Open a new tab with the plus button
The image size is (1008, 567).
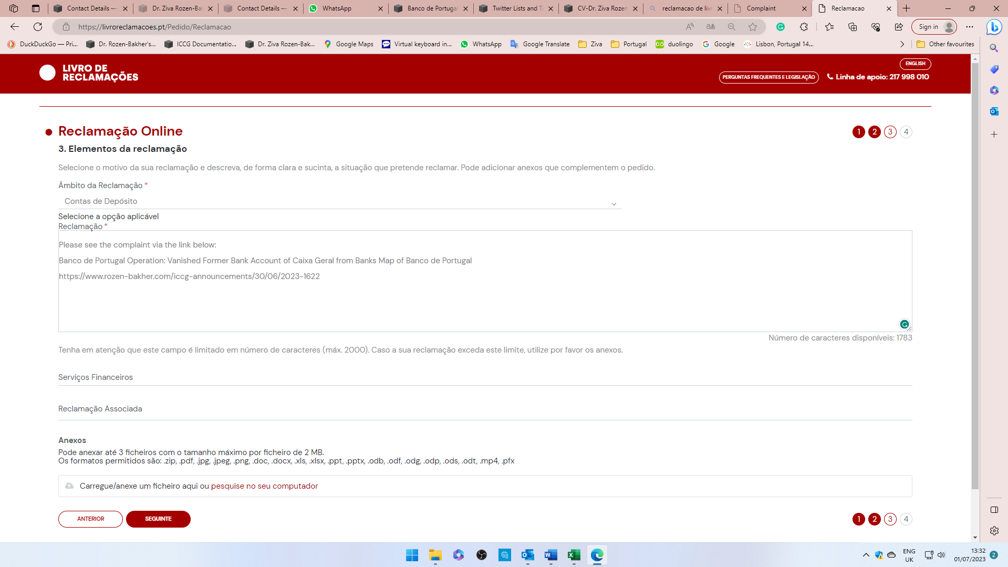(907, 8)
